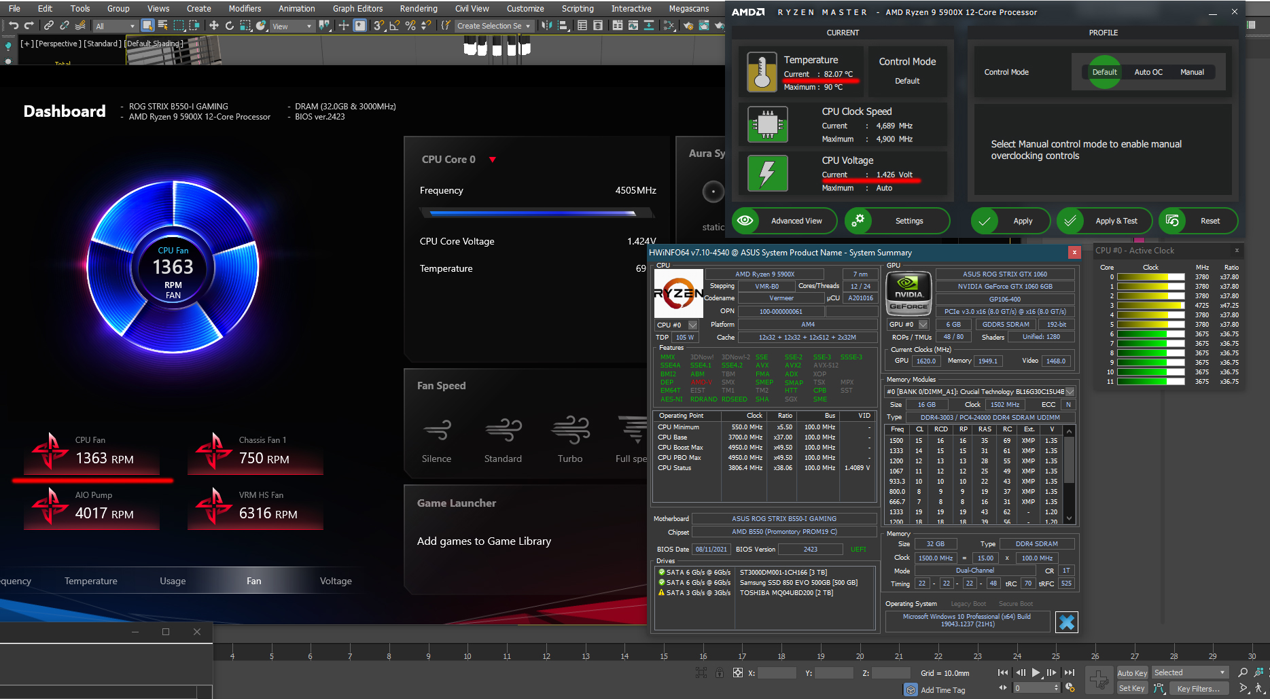
Task: Click the Align tool icon
Action: [563, 26]
